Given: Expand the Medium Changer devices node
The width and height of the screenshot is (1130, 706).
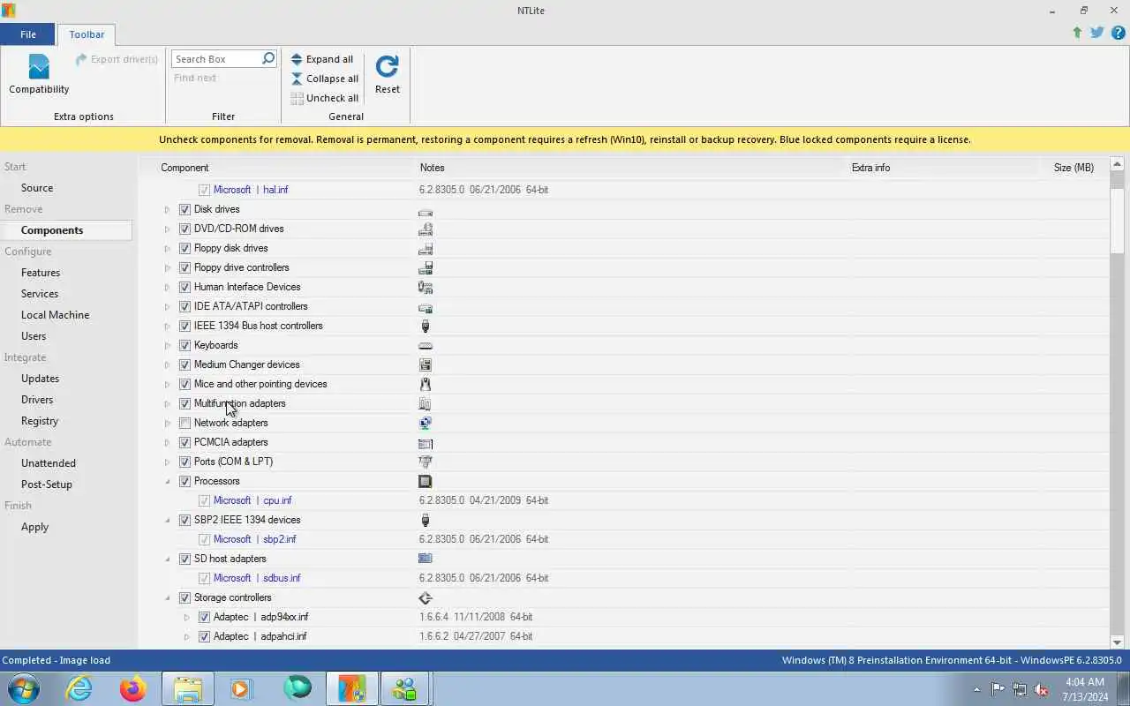Looking at the screenshot, I should 167,365.
